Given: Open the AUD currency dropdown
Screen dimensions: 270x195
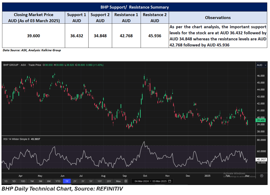Looking at the screenshot, I should 261,65.
